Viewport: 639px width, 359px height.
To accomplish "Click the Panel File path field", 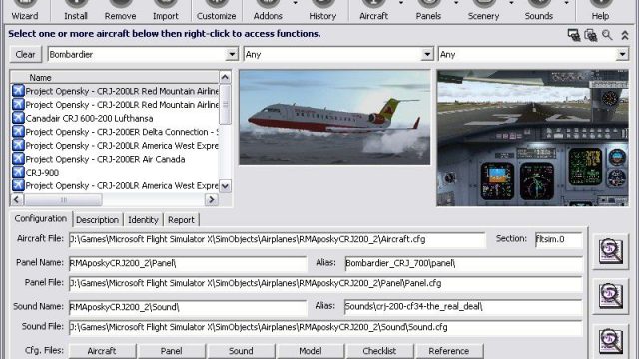I will point(325,283).
